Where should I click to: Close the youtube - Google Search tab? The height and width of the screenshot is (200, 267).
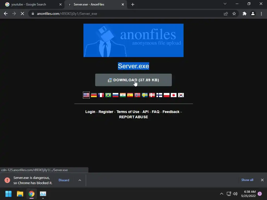[60, 4]
